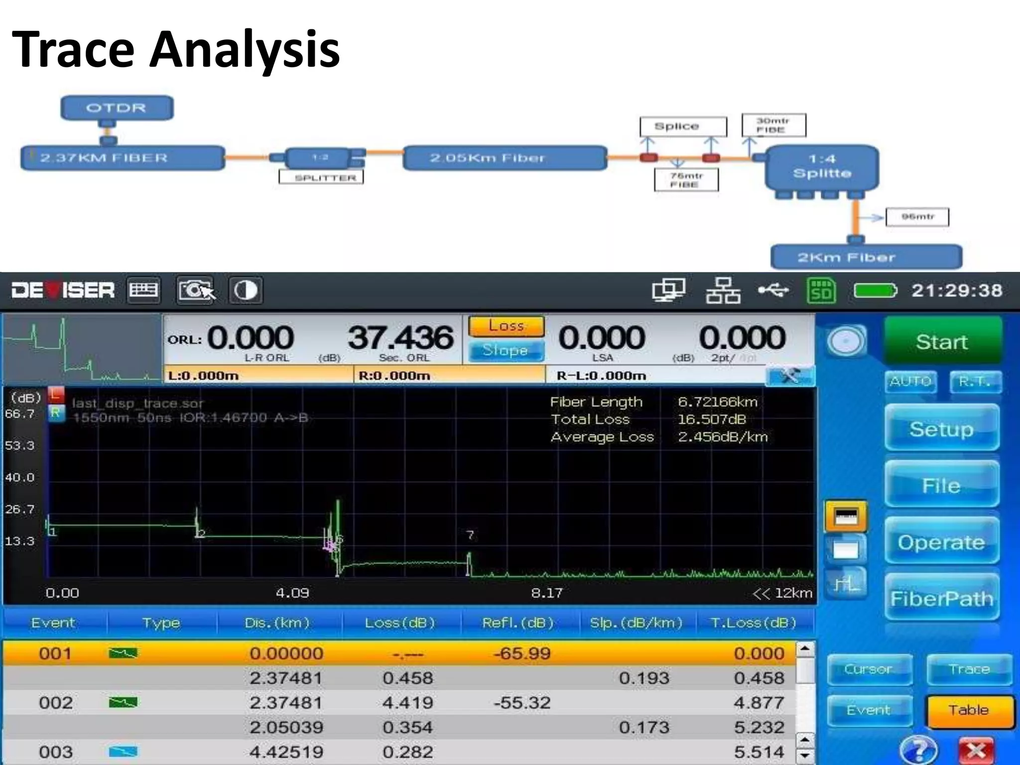Screen dimensions: 1020x765
Task: Click the R:0.000m cursor field
Action: coord(449,376)
